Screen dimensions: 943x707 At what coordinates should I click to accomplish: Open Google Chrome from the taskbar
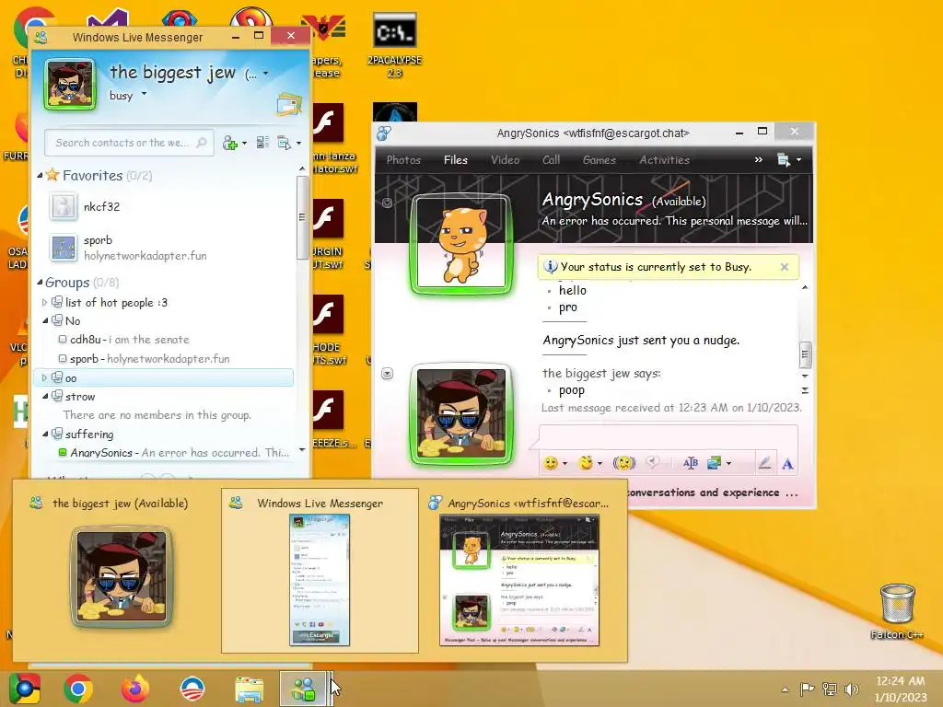[78, 689]
